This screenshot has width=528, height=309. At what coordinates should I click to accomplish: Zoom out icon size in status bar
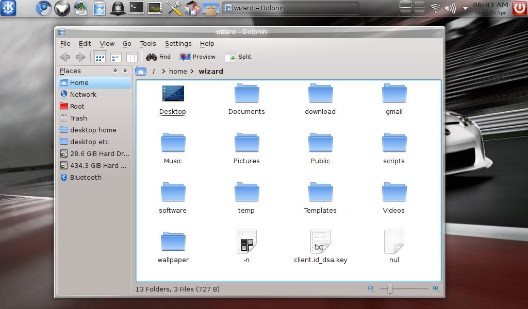coord(371,289)
